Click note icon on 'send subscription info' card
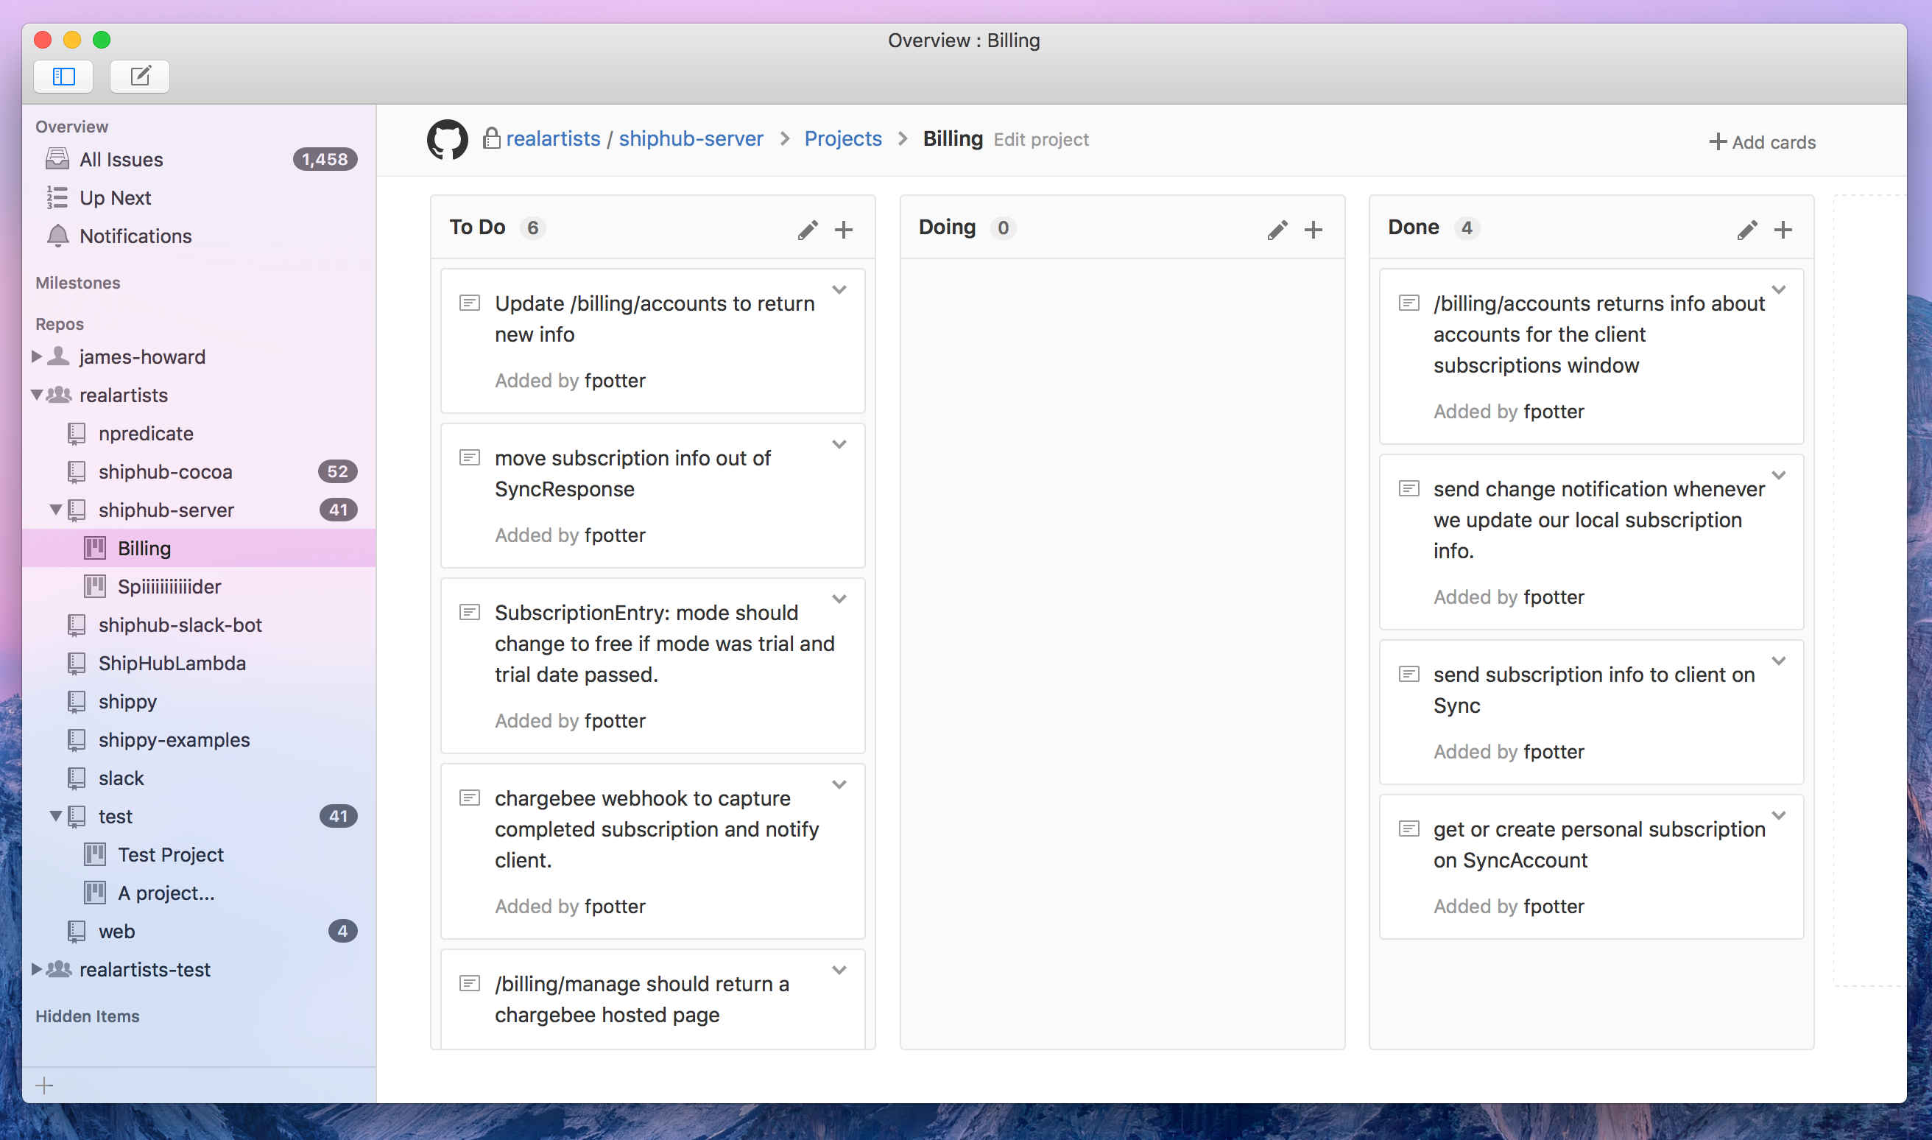This screenshot has height=1140, width=1932. 1409,675
